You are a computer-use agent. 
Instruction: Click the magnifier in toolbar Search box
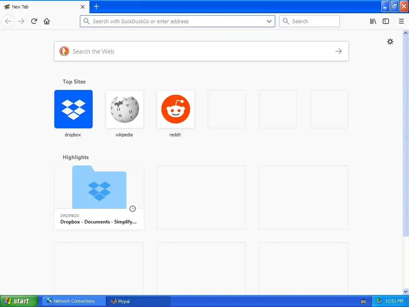click(x=286, y=21)
